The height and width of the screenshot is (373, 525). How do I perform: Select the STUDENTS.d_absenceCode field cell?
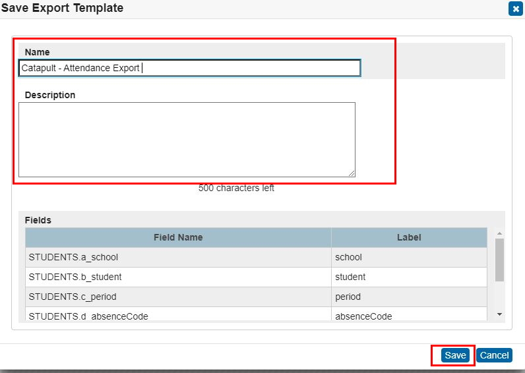click(178, 315)
